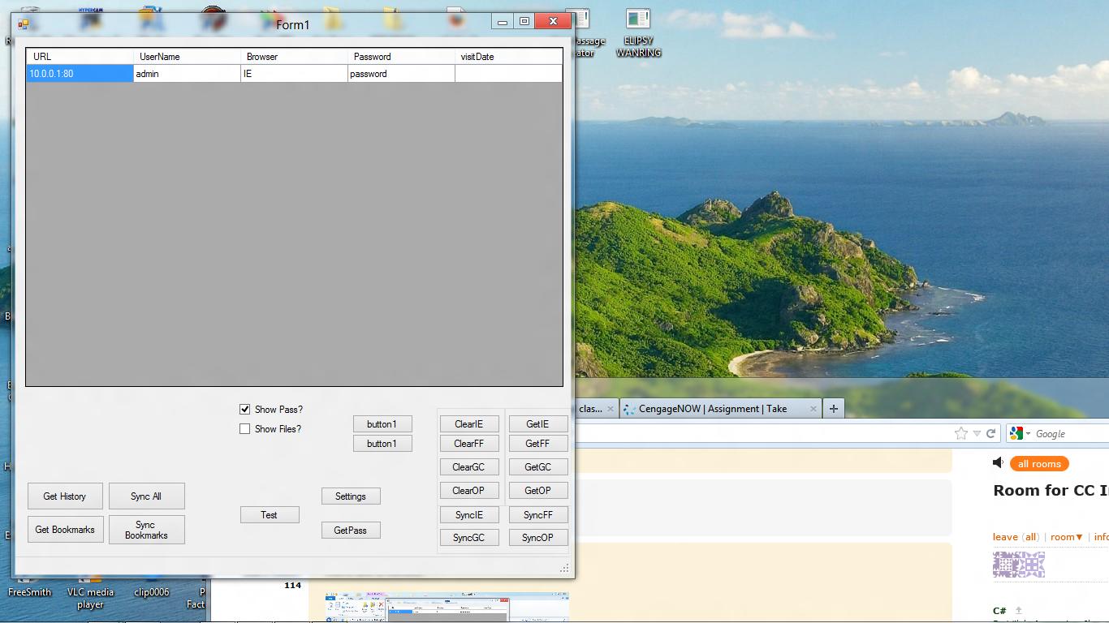Click the 'info' link in chat
Viewport: 1109px width, 623px height.
point(1101,537)
